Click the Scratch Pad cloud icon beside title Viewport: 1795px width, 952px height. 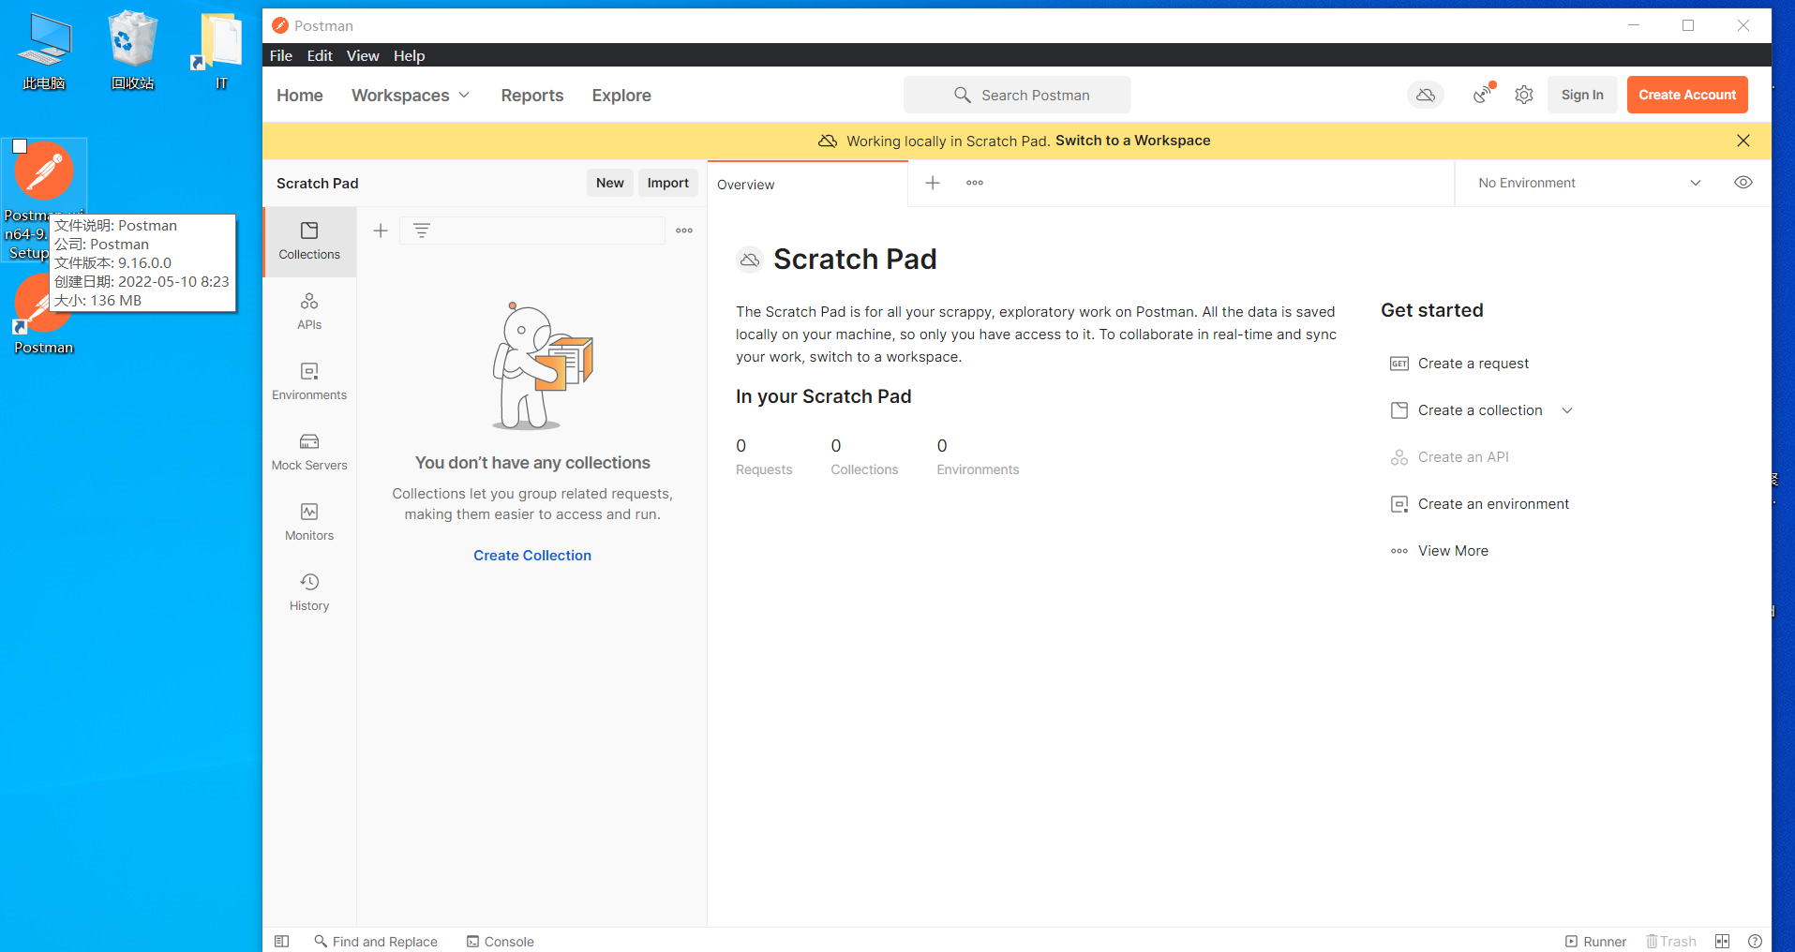pyautogui.click(x=750, y=260)
